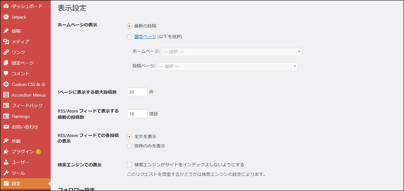
Task: Click the RSS feed count field showing 10
Action: (137, 114)
